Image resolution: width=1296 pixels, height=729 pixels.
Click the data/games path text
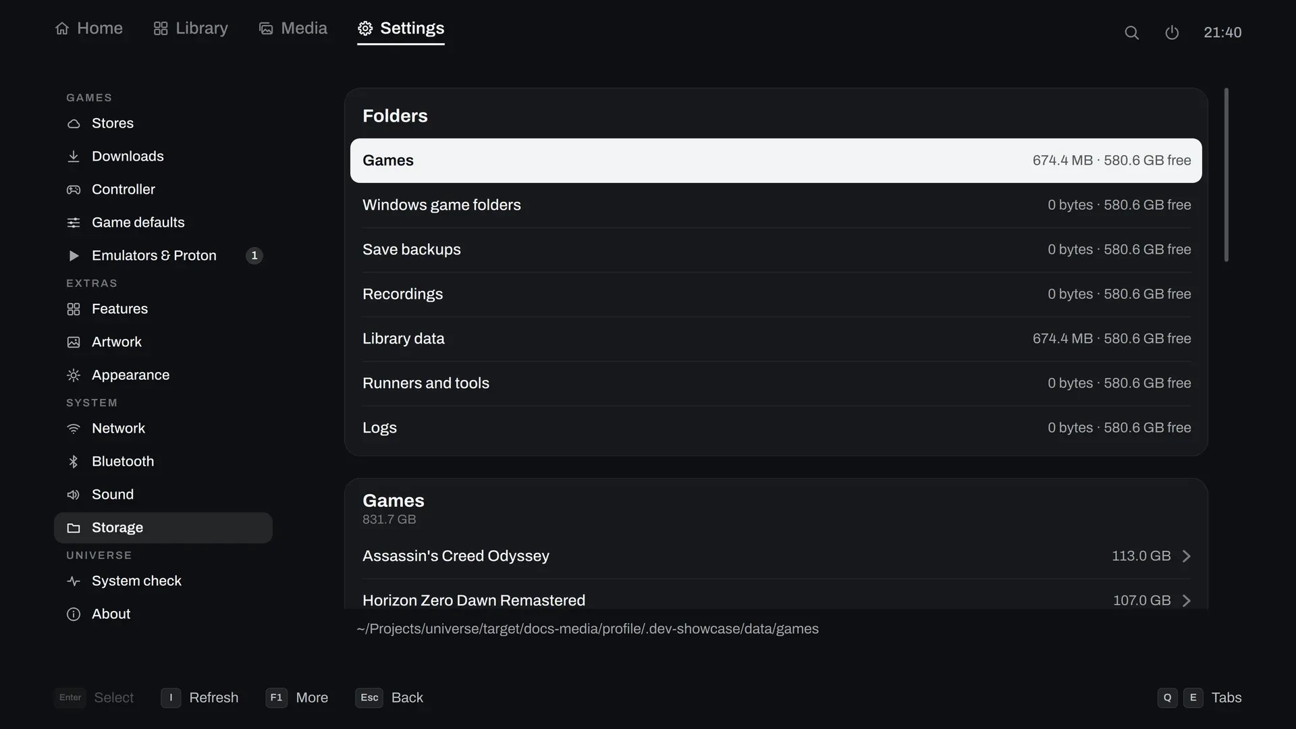pos(587,629)
